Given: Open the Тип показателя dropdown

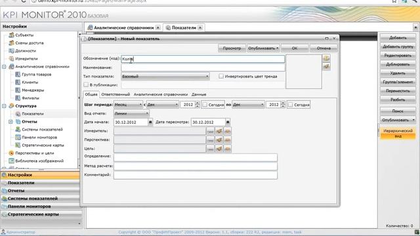Looking at the screenshot, I should [x=165, y=77].
